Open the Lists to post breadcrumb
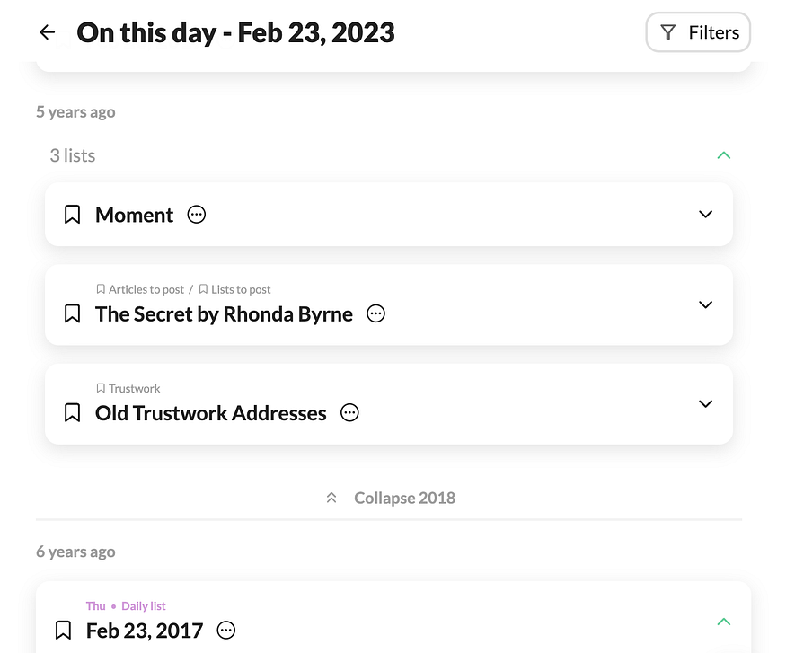This screenshot has height=653, width=786. tap(240, 289)
